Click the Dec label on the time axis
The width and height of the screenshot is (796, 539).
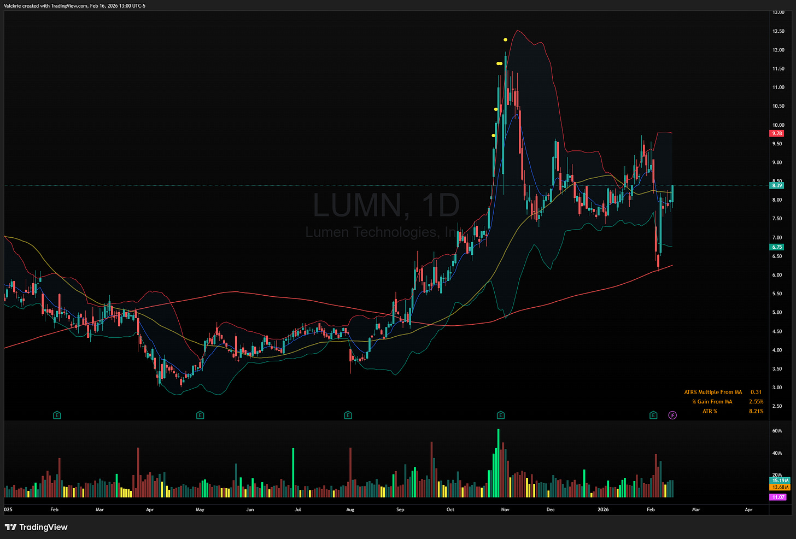(550, 509)
